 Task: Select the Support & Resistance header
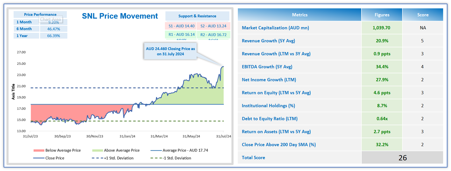coord(197,16)
